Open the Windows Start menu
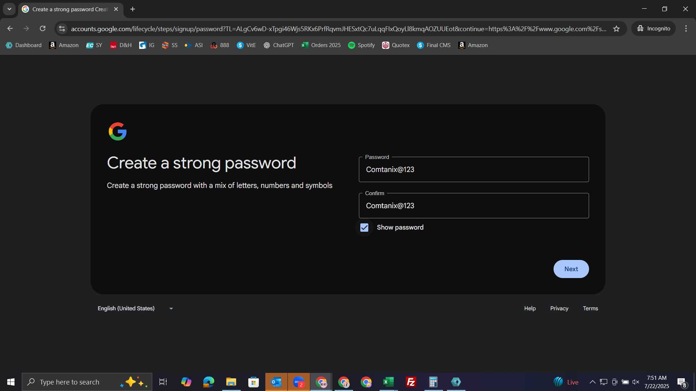Image resolution: width=696 pixels, height=391 pixels. pos(11,382)
